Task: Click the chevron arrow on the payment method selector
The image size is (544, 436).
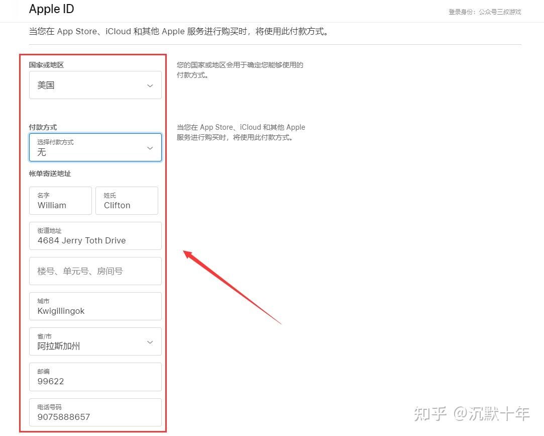Action: tap(150, 148)
